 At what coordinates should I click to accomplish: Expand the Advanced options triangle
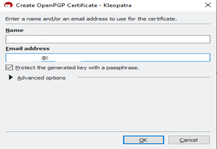point(11,77)
